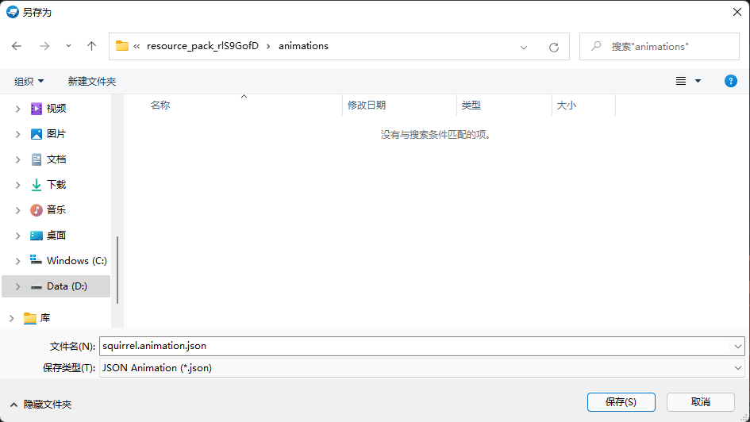
Task: Expand the 视频 tree node
Action: click(17, 109)
